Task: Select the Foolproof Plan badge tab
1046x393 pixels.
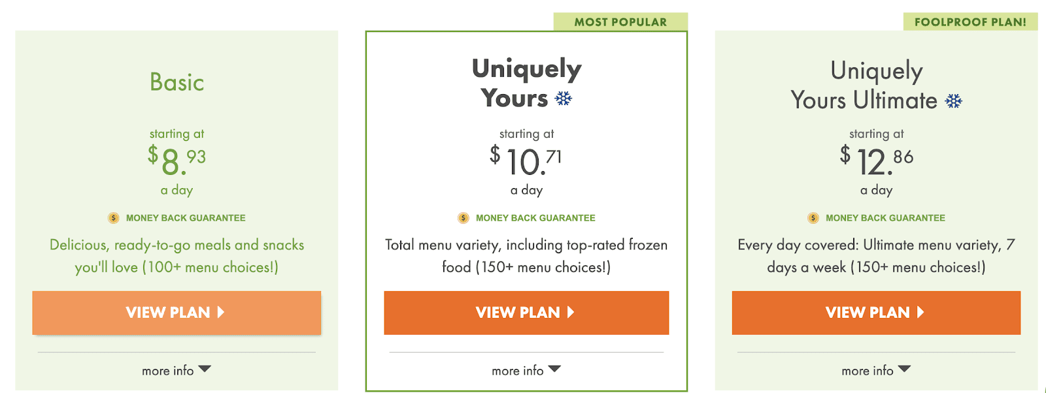Action: point(970,22)
